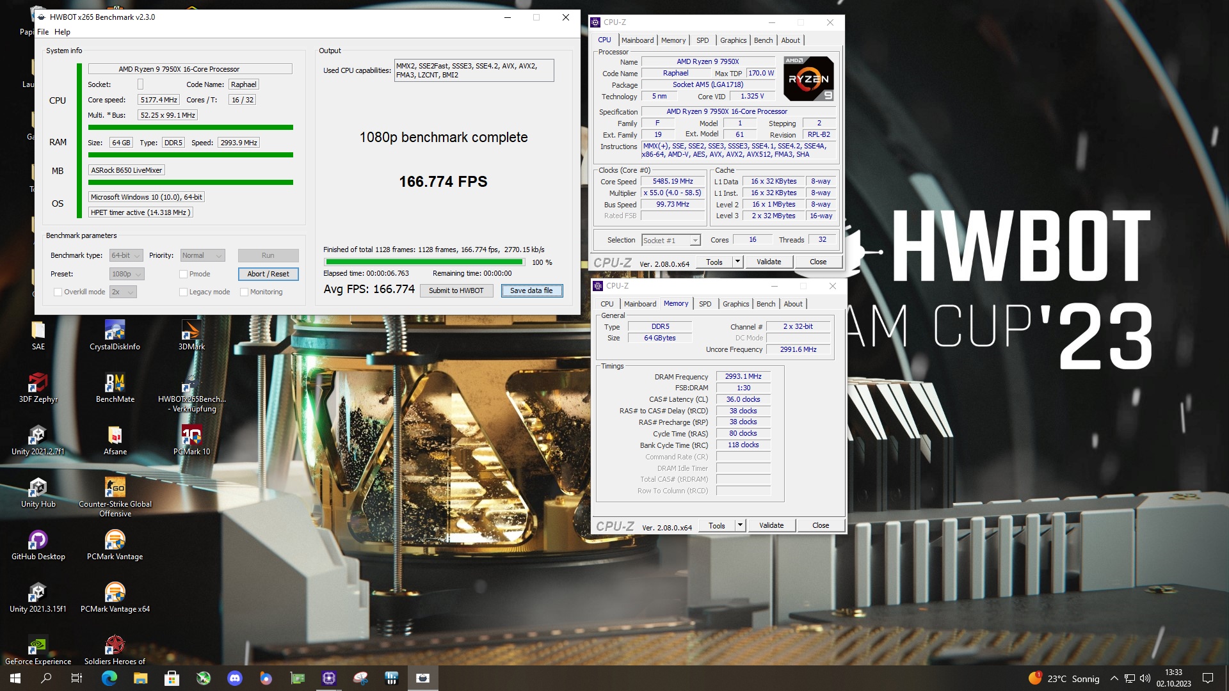
Task: Click Close button in lower CPU-Z window
Action: click(821, 525)
